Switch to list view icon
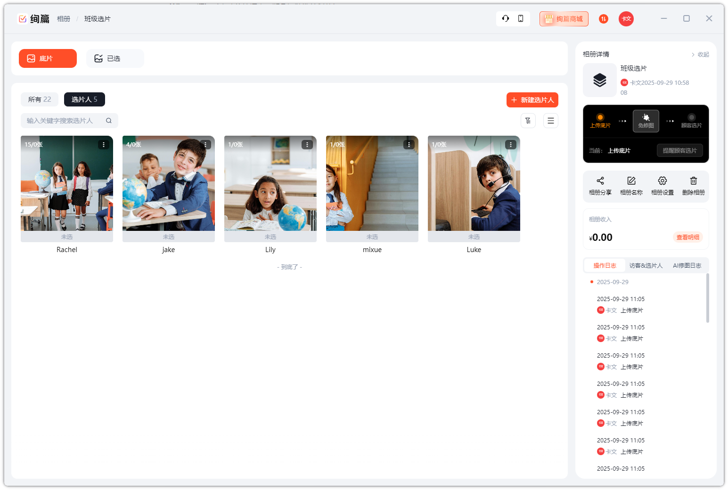Image resolution: width=728 pixels, height=490 pixels. [550, 121]
